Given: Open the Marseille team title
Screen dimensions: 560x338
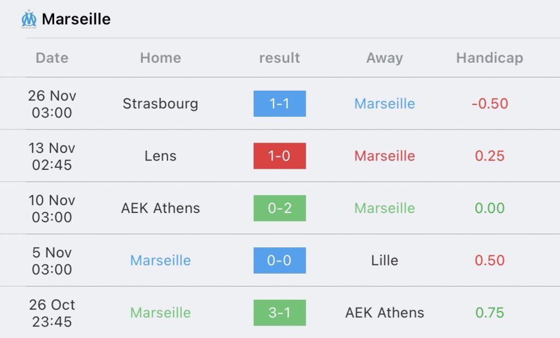Looking at the screenshot, I should coord(76,19).
